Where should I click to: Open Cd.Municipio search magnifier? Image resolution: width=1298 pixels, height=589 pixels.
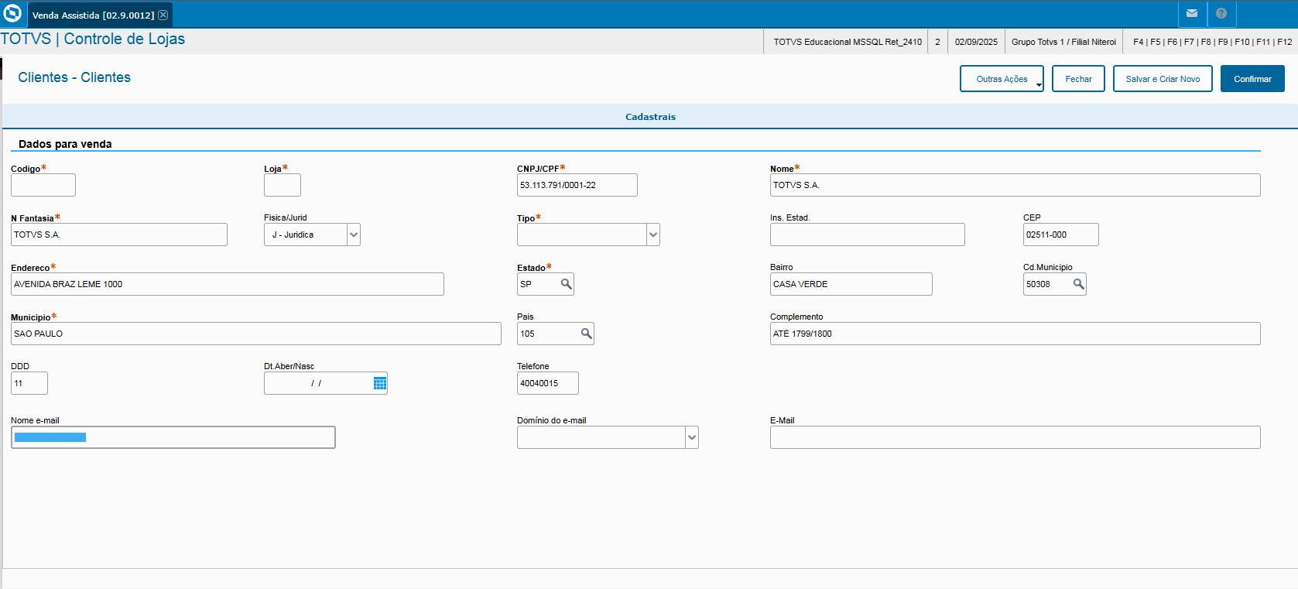(x=1079, y=284)
